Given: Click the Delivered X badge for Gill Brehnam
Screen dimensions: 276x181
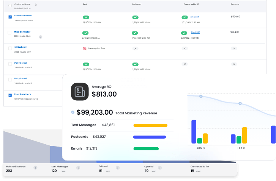Looking at the screenshot, I should point(136,48).
